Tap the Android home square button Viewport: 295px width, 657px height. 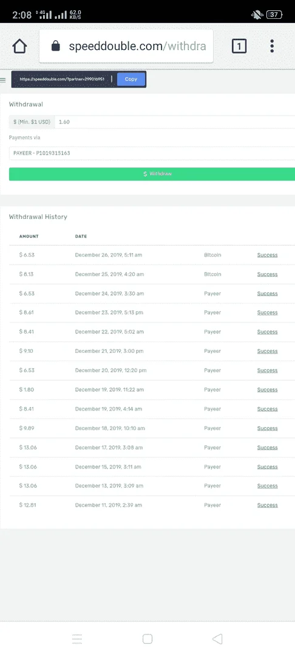(x=147, y=639)
